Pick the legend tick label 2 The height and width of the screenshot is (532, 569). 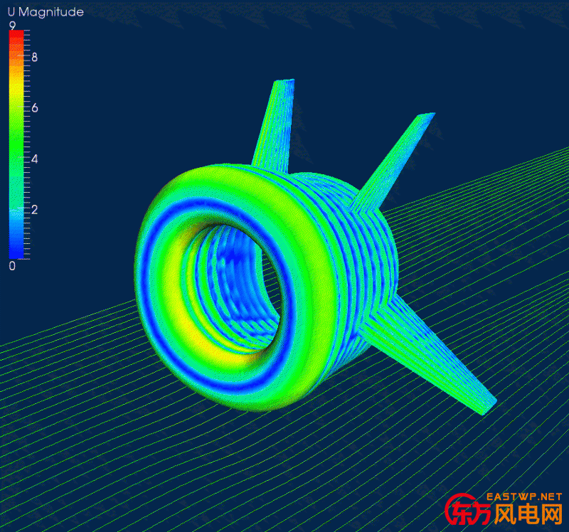tap(34, 210)
